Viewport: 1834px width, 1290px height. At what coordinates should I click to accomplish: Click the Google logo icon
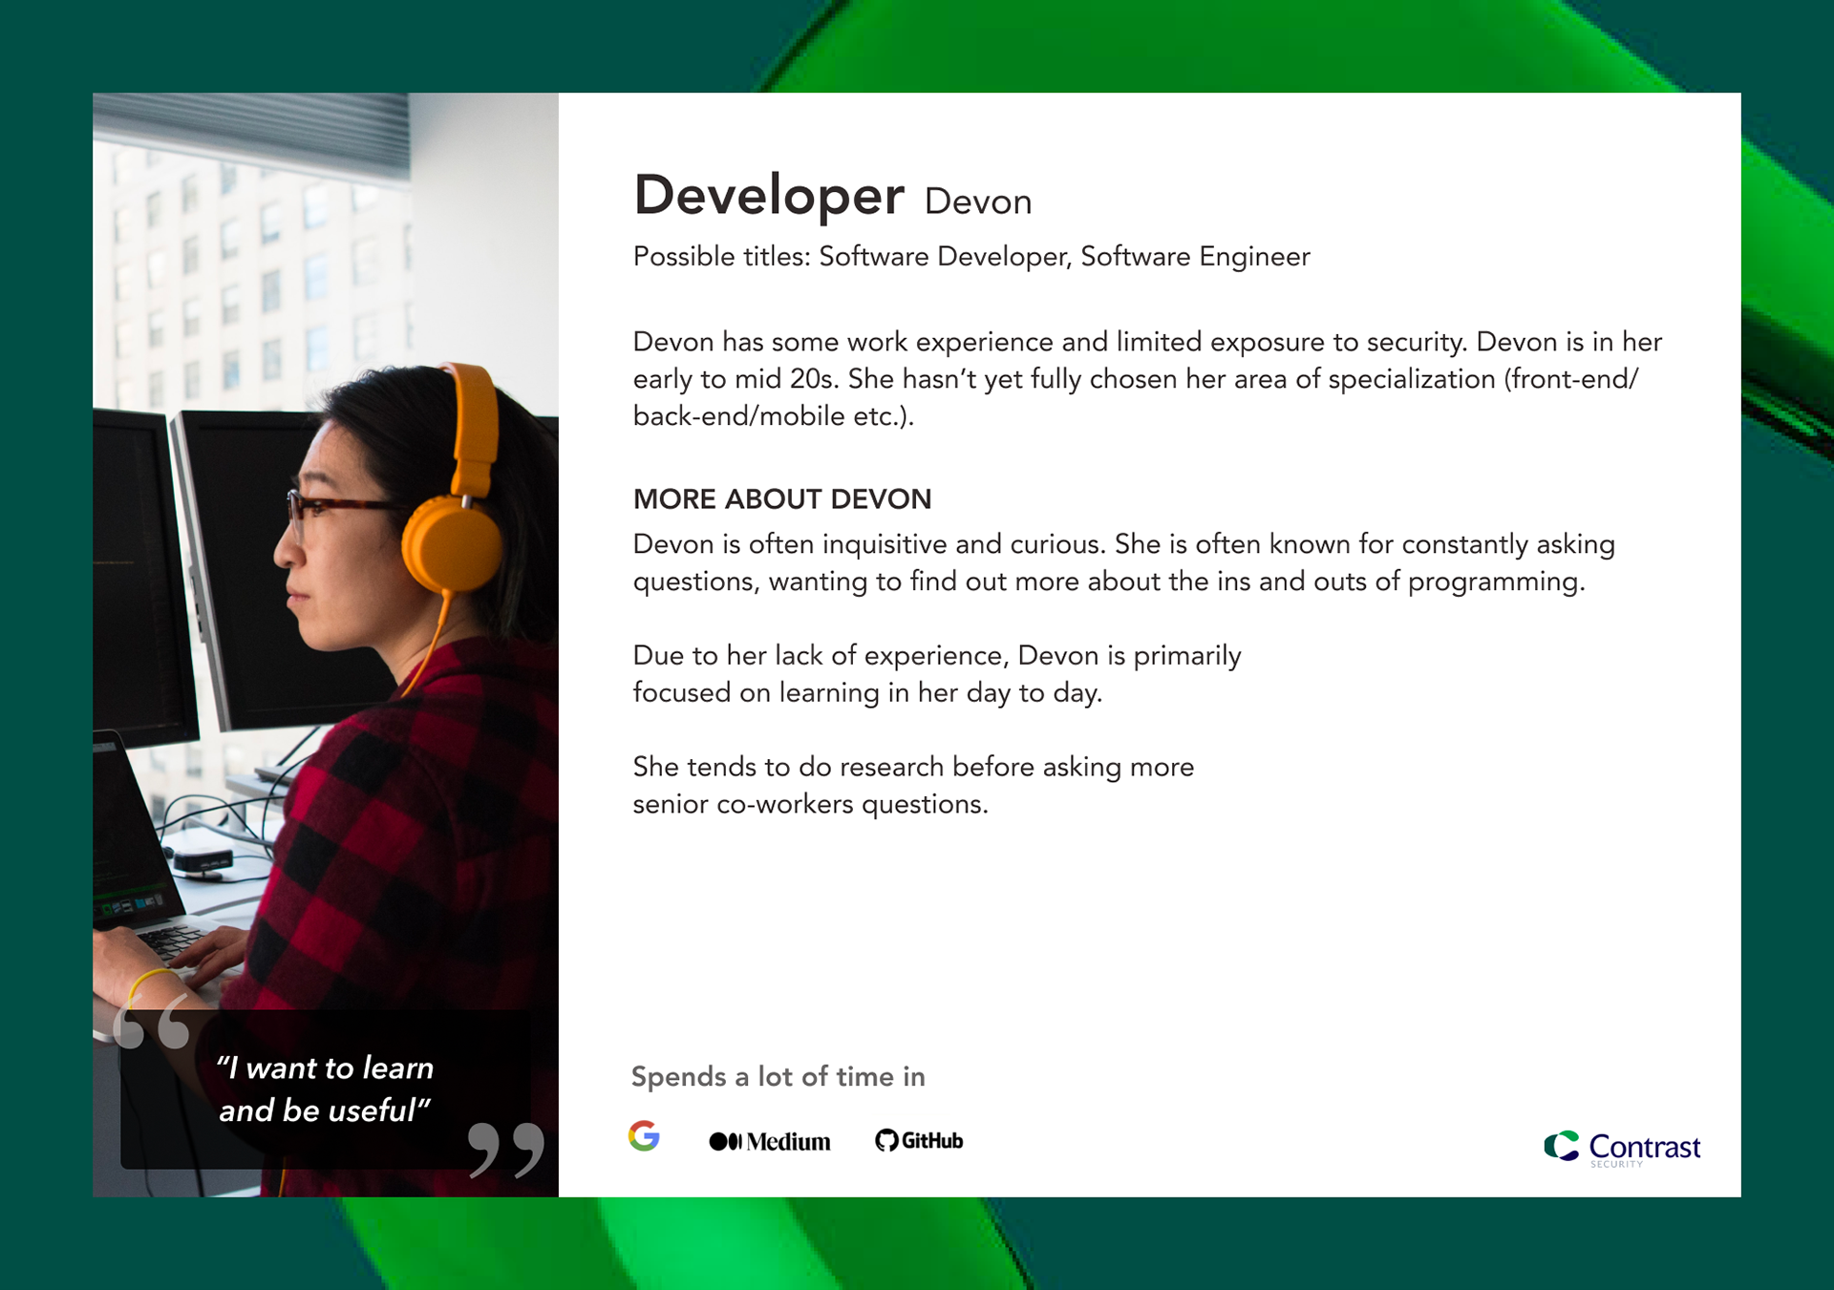(x=644, y=1136)
